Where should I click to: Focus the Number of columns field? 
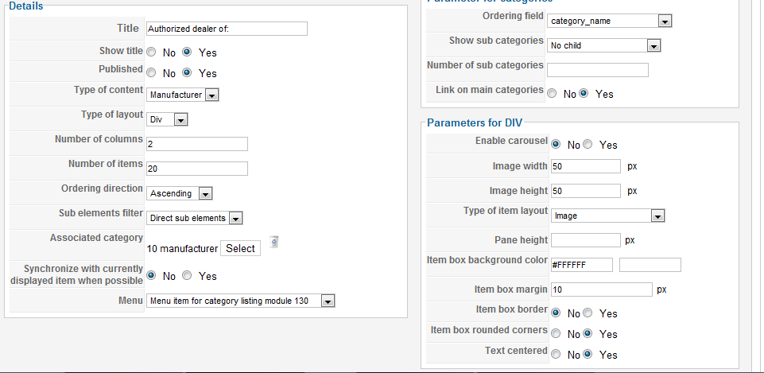(x=197, y=144)
